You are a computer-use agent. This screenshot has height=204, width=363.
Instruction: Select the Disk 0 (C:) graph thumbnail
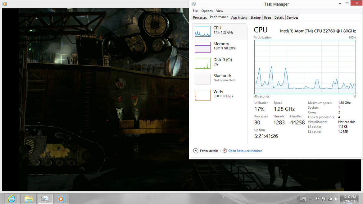[x=202, y=63]
